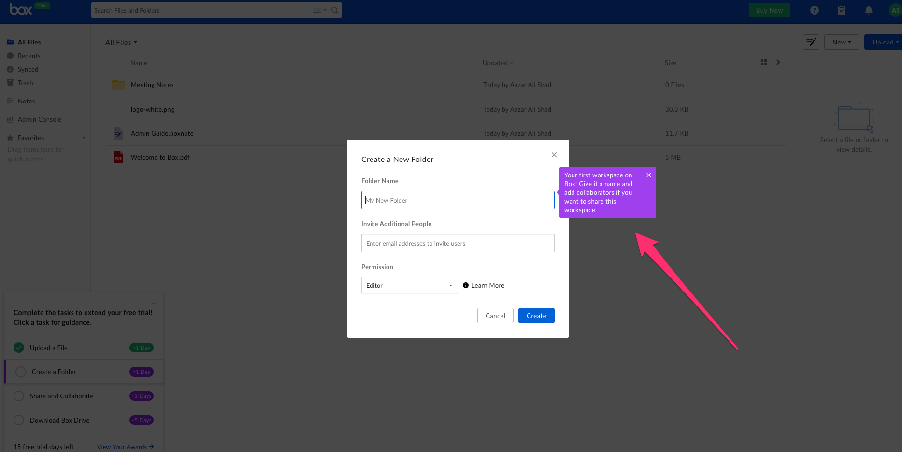Viewport: 902px width, 452px height.
Task: Open Admin Console in sidebar
Action: (x=39, y=119)
